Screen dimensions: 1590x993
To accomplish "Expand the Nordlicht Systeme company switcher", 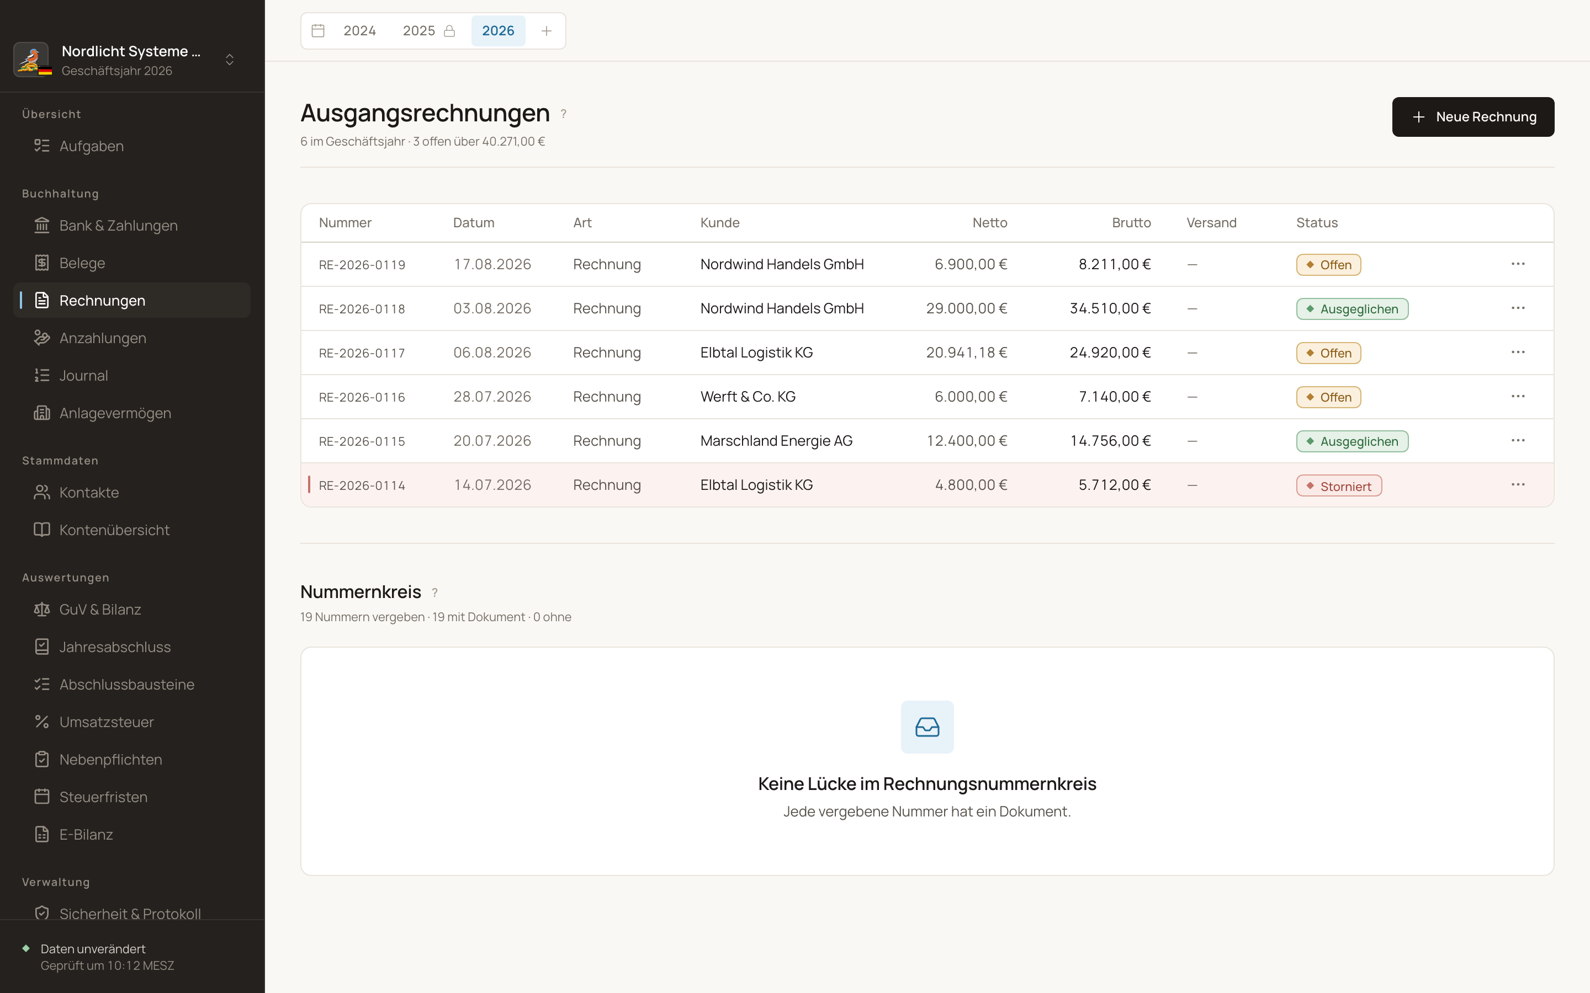I will pyautogui.click(x=229, y=60).
